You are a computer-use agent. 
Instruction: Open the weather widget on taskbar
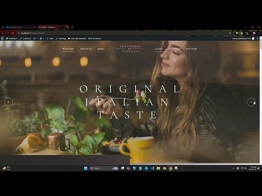pyautogui.click(x=7, y=168)
